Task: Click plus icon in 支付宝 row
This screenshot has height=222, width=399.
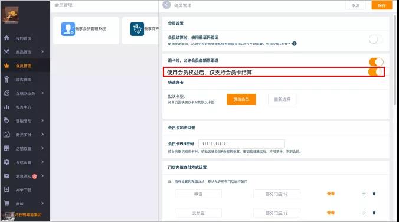Action: tap(364, 213)
